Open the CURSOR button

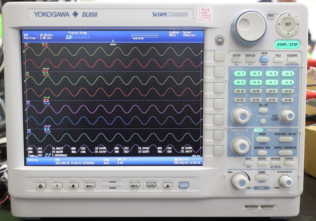(289, 163)
